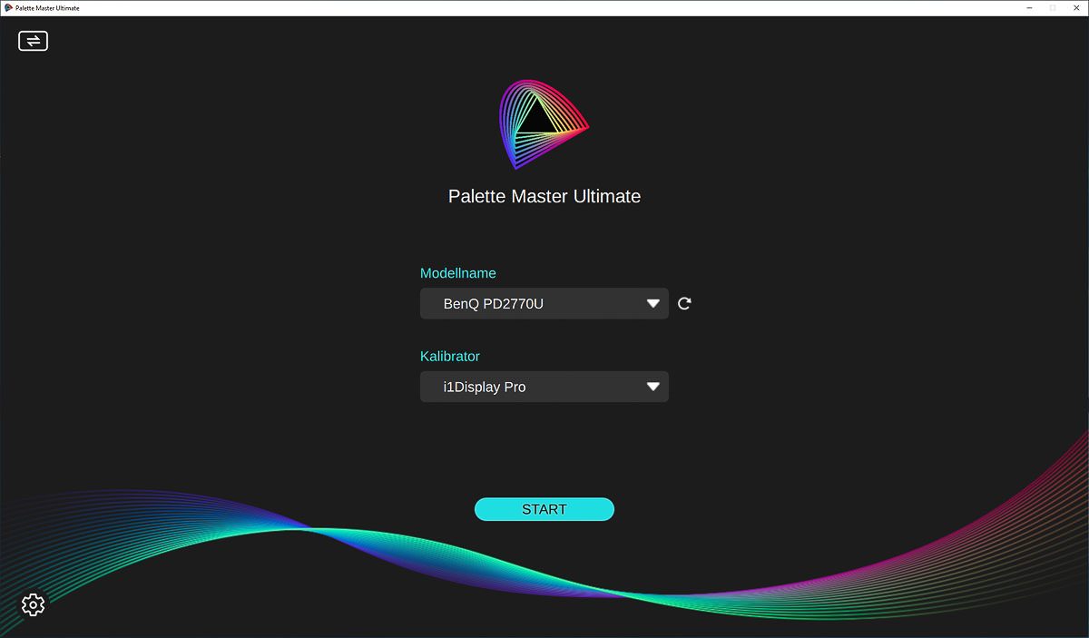Click the window title bar text
This screenshot has width=1089, height=638.
click(x=47, y=8)
